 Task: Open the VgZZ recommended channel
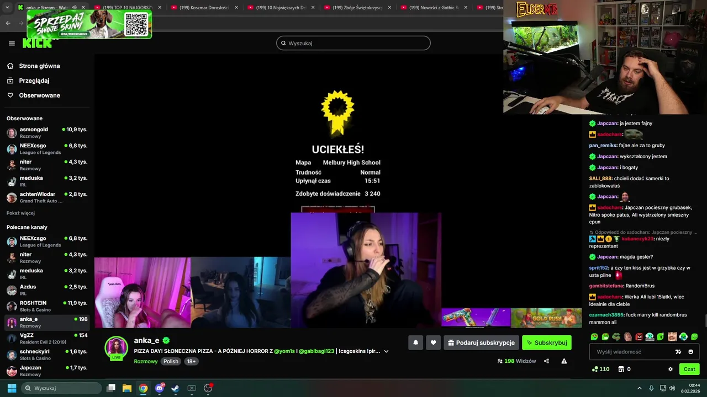pos(47,338)
